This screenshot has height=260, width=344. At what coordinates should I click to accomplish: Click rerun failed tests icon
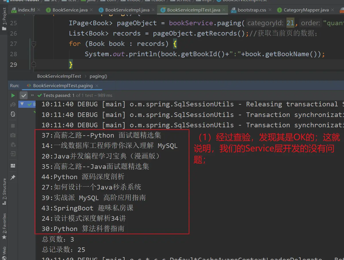click(13, 105)
